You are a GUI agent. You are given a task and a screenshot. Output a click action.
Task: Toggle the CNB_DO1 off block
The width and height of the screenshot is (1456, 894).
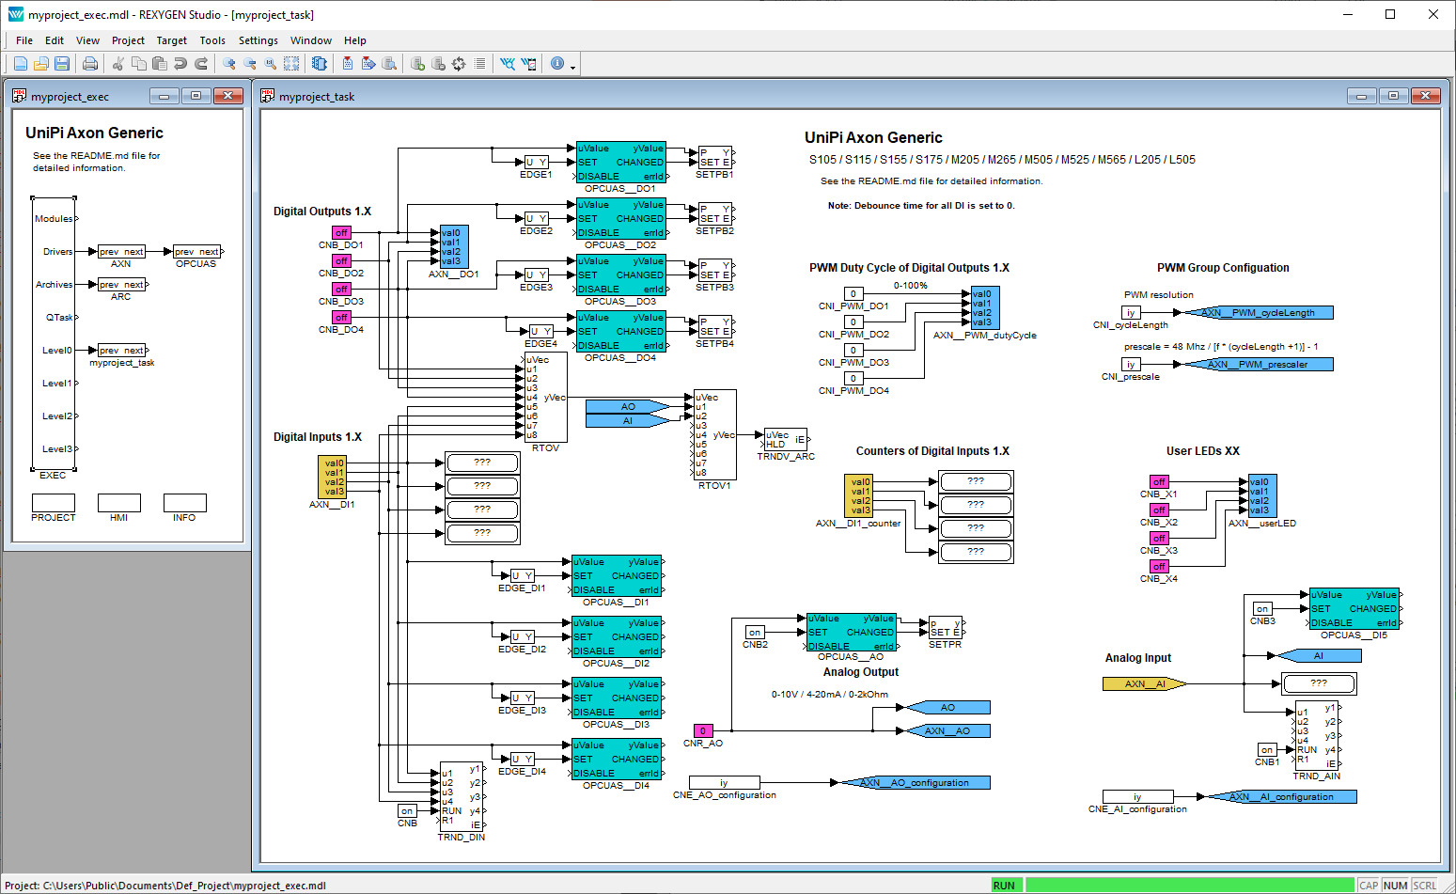pos(341,232)
